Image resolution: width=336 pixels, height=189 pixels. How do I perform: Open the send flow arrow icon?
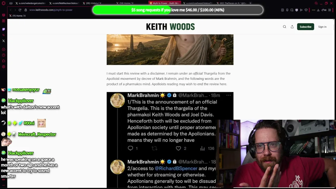point(301,10)
